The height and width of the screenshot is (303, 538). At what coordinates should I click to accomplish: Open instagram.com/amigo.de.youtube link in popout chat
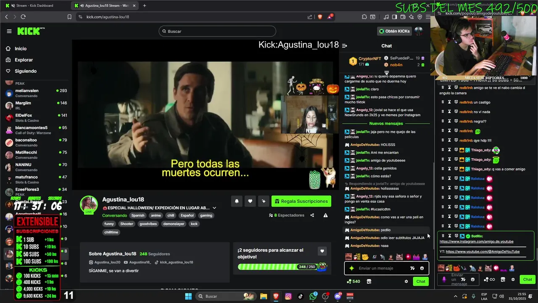[x=476, y=242]
